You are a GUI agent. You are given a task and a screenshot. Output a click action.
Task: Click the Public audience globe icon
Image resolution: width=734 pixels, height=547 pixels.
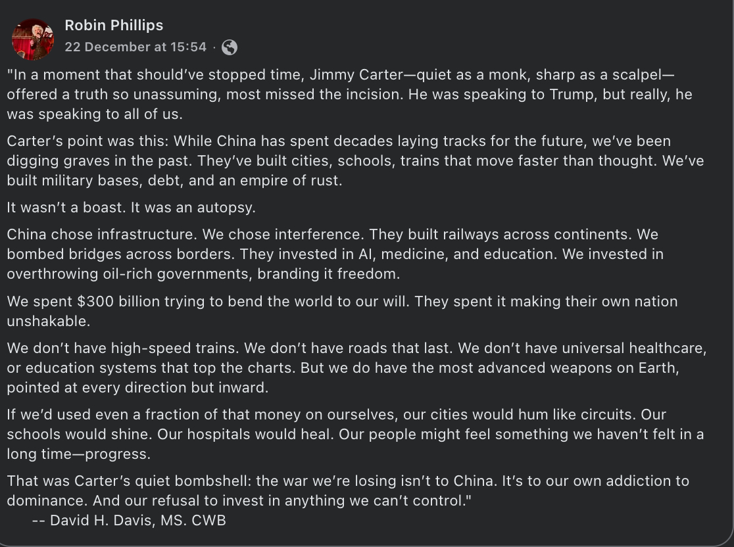click(x=230, y=47)
